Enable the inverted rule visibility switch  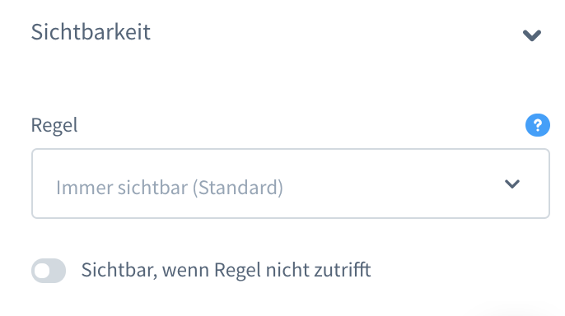coord(49,271)
